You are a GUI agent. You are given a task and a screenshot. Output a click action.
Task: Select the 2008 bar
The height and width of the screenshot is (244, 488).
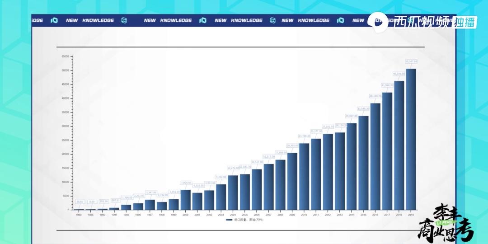[x=281, y=185]
